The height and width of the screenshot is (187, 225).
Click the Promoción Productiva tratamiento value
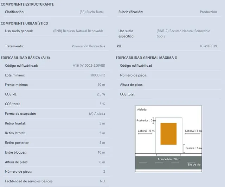(88, 46)
